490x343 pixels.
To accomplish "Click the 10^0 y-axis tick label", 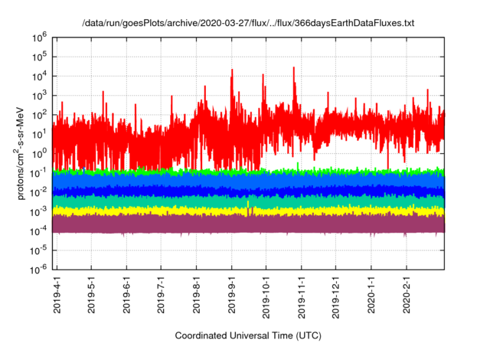I will point(39,153).
